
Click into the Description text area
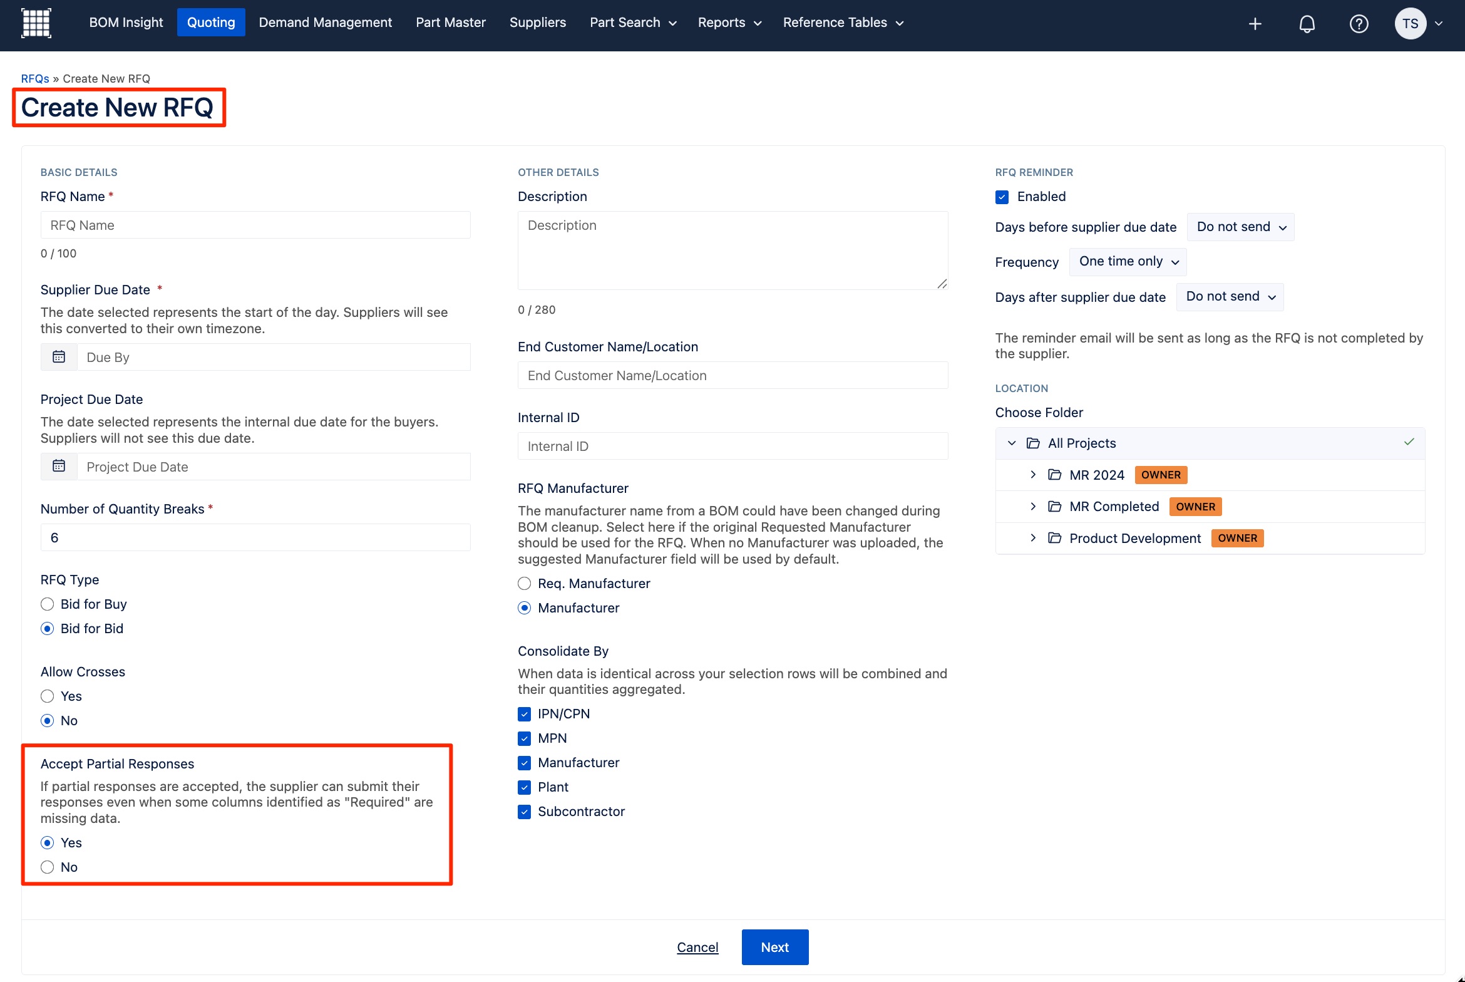pos(732,251)
